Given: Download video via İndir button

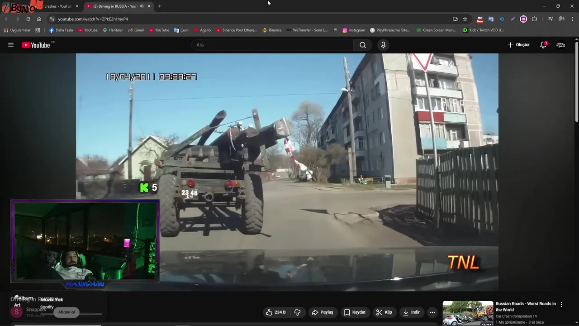Looking at the screenshot, I should (x=411, y=312).
